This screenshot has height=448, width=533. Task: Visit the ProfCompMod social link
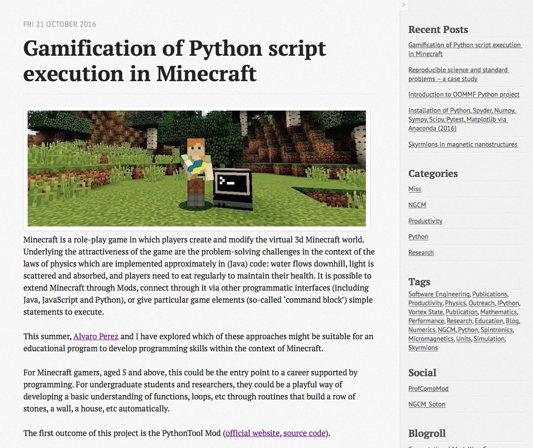[428, 389]
